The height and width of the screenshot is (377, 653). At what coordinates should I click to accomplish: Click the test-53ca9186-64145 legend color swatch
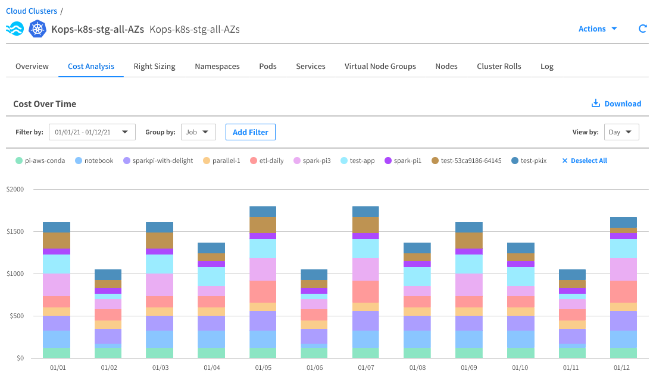(x=435, y=161)
